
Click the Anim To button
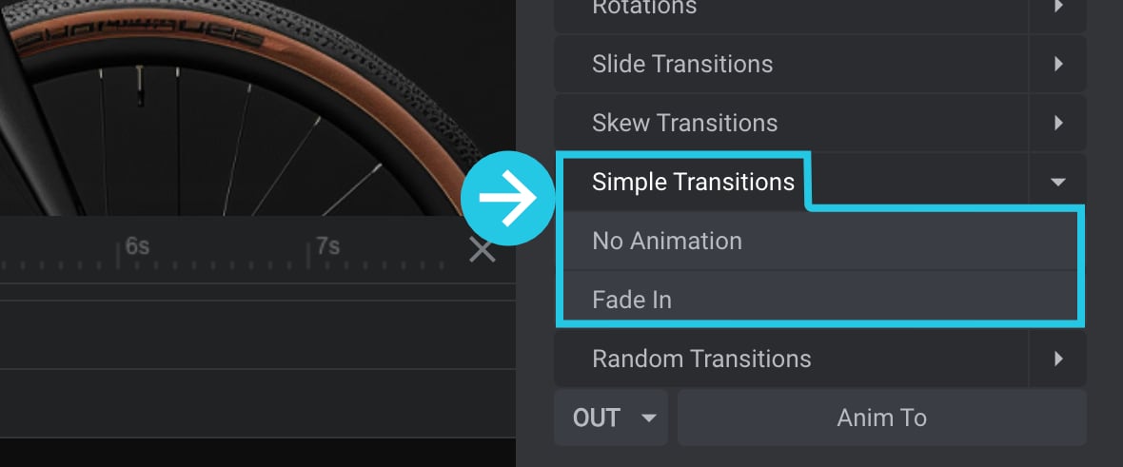[881, 418]
